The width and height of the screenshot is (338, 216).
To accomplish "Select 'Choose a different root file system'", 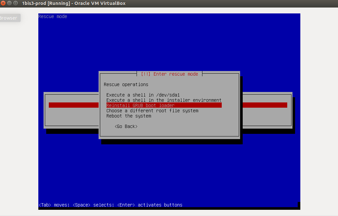I will [x=152, y=111].
